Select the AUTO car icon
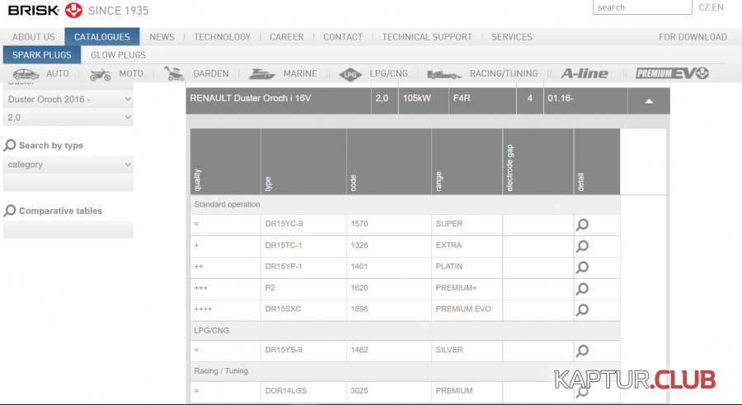 [x=26, y=74]
